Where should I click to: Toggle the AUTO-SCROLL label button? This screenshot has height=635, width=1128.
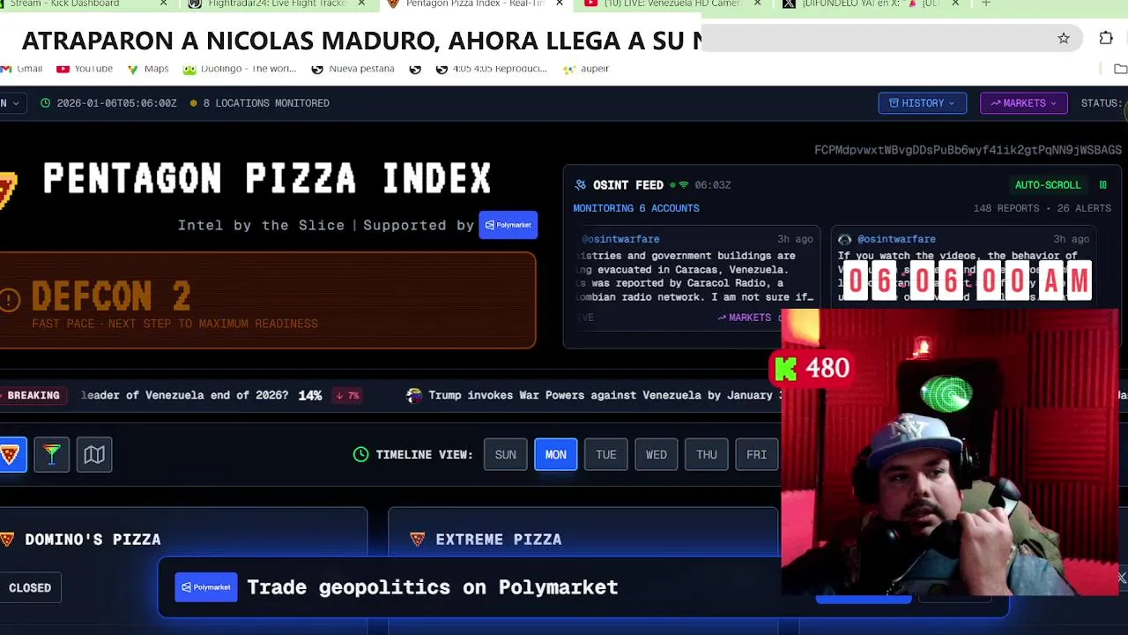(x=1048, y=185)
